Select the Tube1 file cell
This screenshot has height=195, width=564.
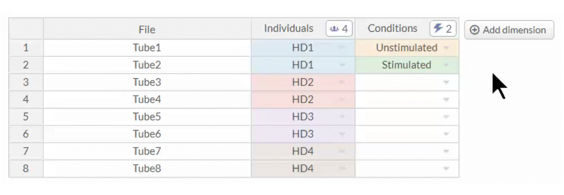(x=147, y=48)
